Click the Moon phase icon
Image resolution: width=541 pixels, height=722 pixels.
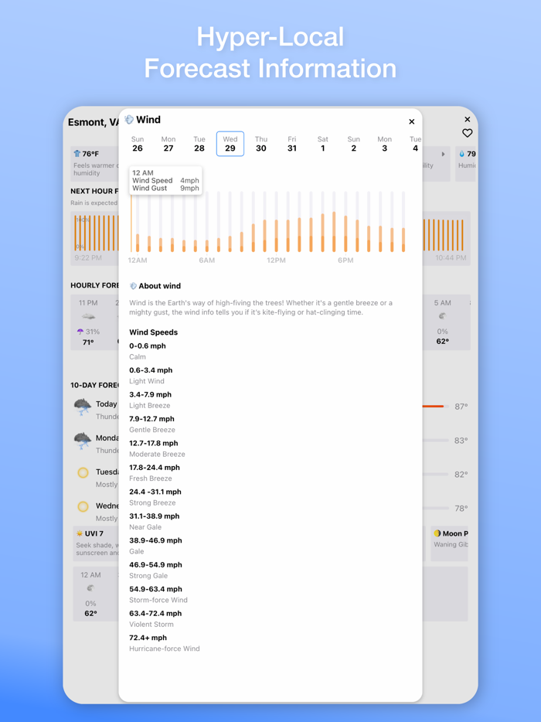tap(437, 533)
